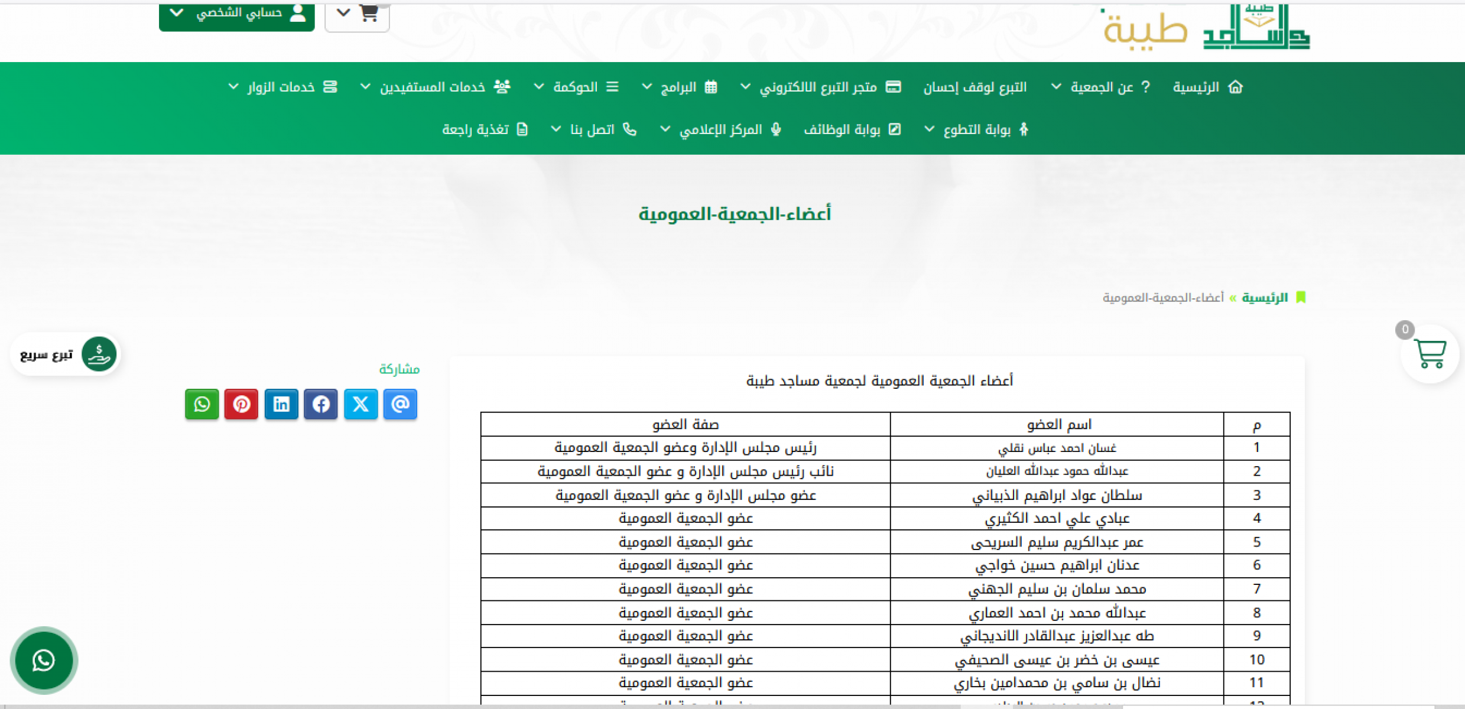Viewport: 1465px width, 709px height.
Task: Share page on Facebook
Action: 321,404
